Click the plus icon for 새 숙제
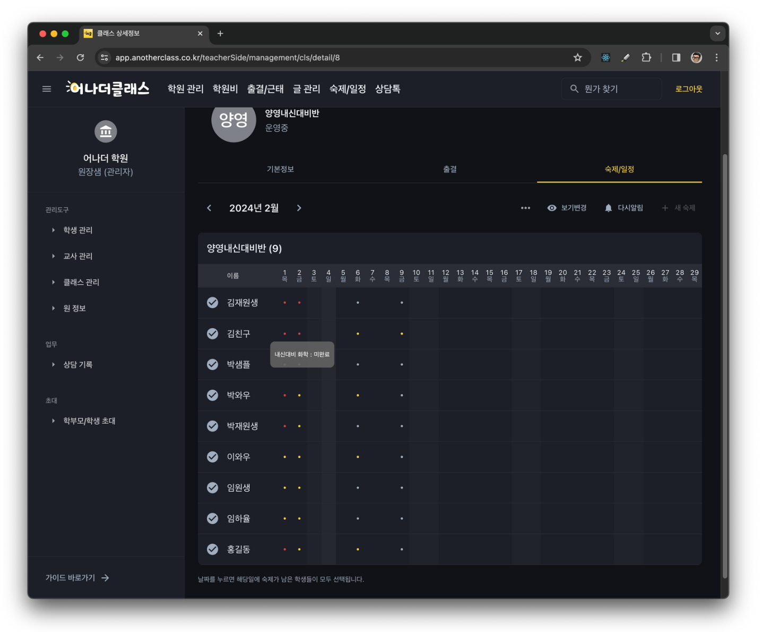Image resolution: width=763 pixels, height=632 pixels. pyautogui.click(x=665, y=208)
